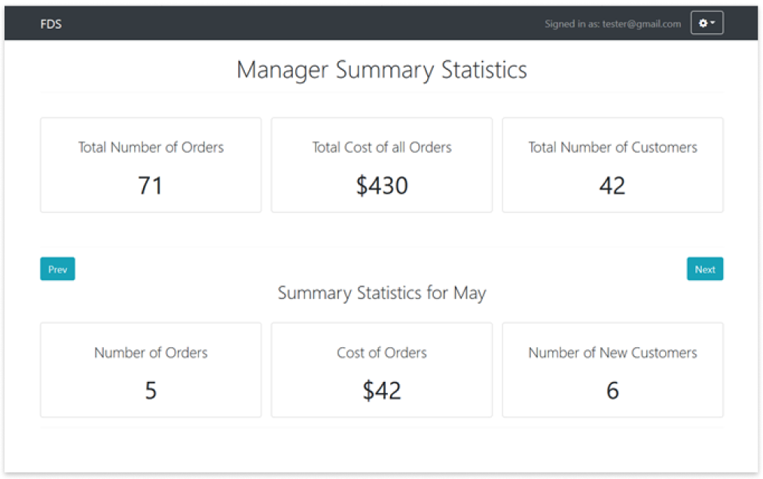Click the total orders value 71

click(x=151, y=185)
